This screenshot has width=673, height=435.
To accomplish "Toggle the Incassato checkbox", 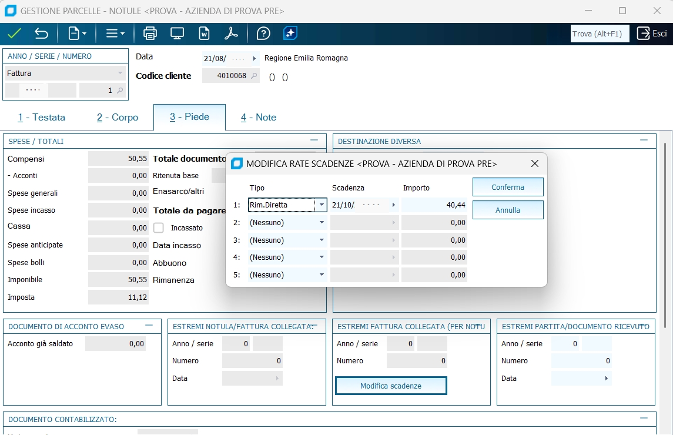I will pyautogui.click(x=159, y=227).
